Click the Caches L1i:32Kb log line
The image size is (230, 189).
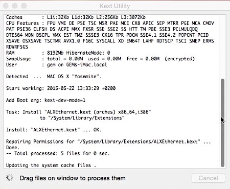pyautogui.click(x=76, y=17)
